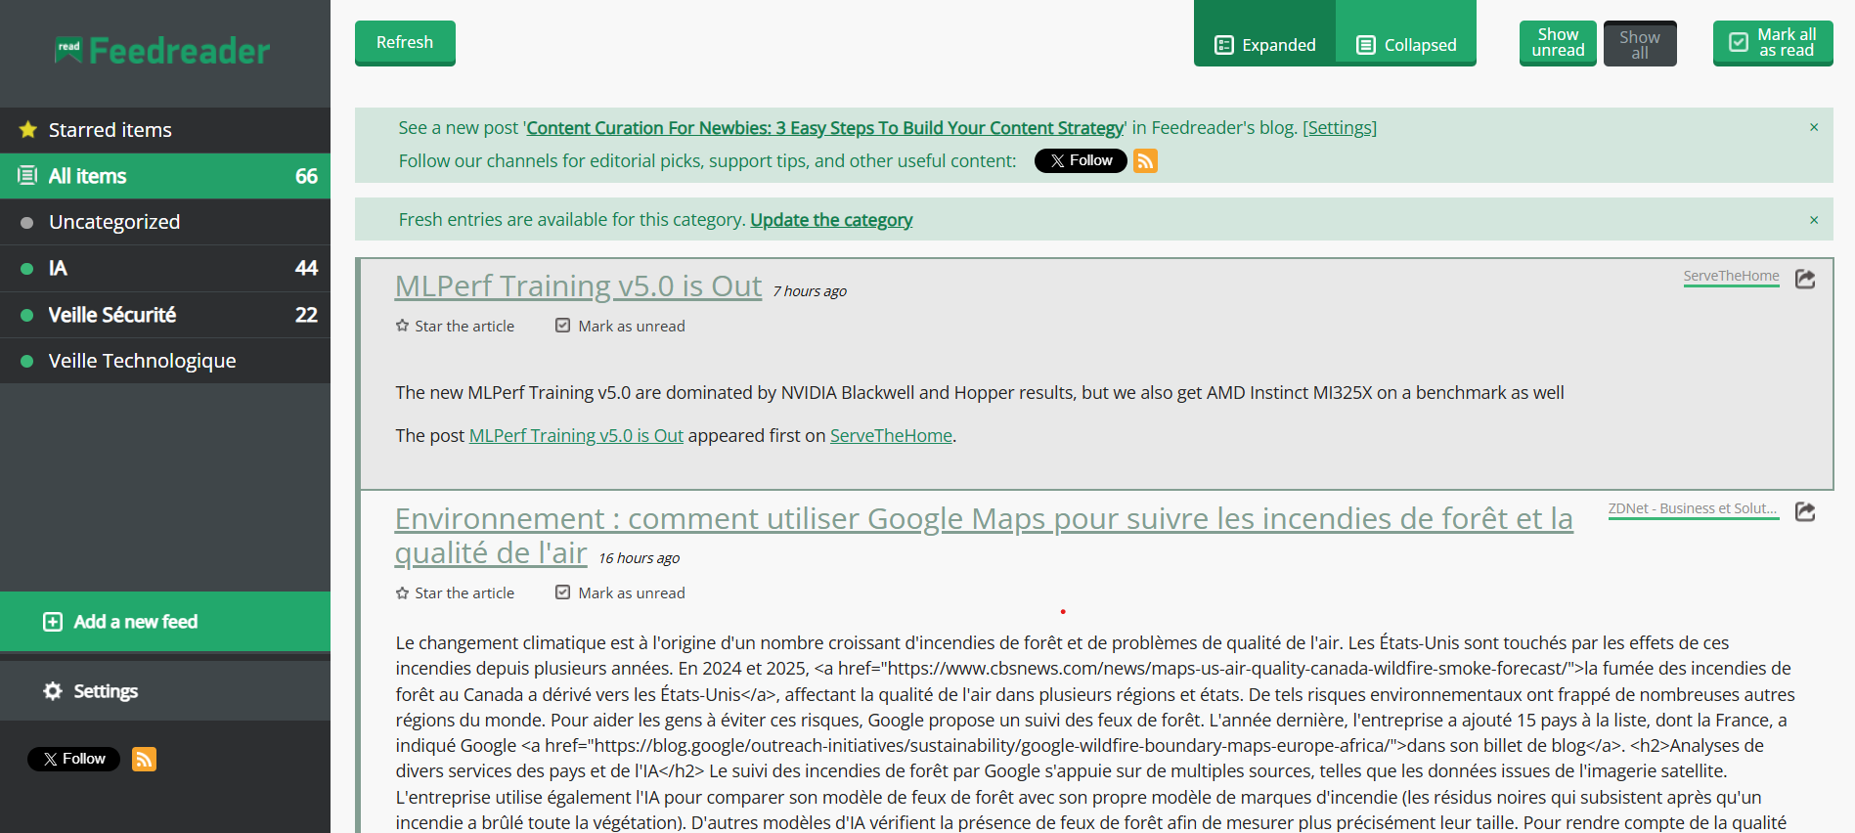Open share icon for MLPerf Training article
1855x833 pixels.
pos(1805,279)
